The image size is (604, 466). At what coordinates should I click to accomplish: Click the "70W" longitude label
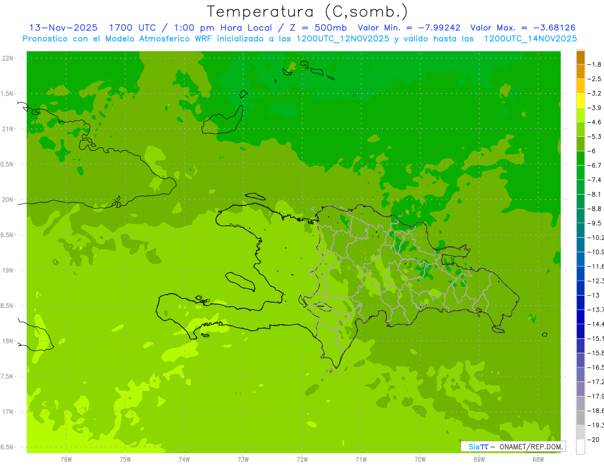click(420, 459)
